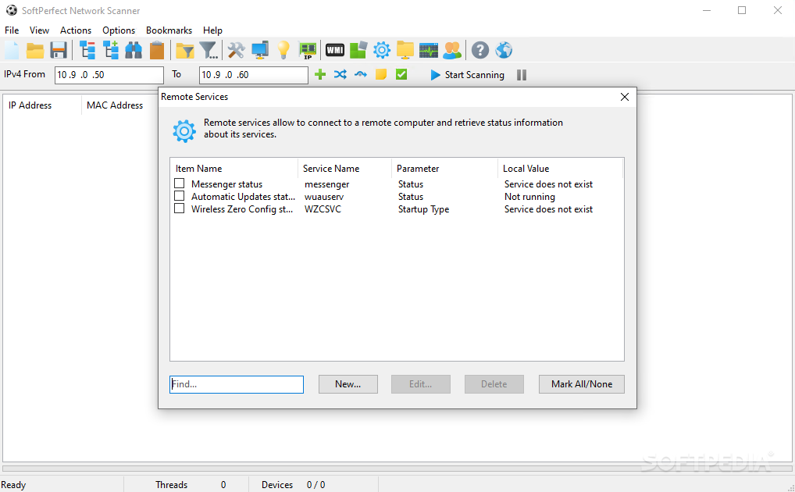This screenshot has height=492, width=795.
Task: Click the green checkmark icon
Action: click(x=401, y=74)
